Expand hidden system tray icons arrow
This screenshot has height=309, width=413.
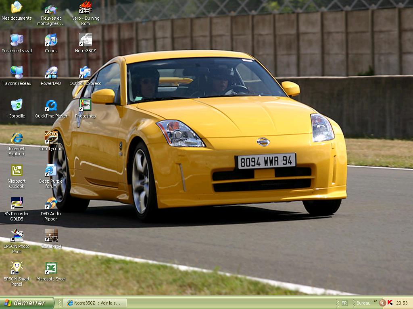(382, 303)
